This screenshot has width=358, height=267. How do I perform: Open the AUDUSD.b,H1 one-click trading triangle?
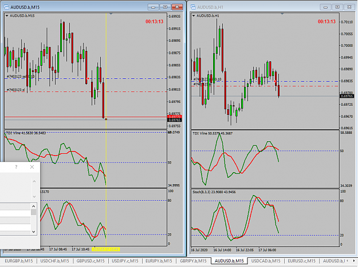point(194,15)
